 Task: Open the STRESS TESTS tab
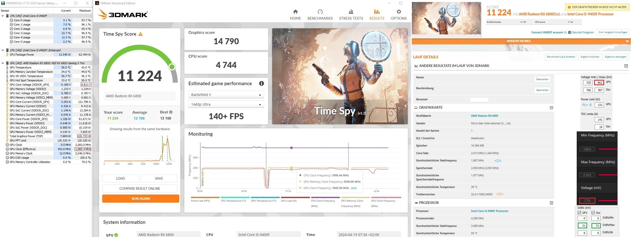[x=351, y=15]
